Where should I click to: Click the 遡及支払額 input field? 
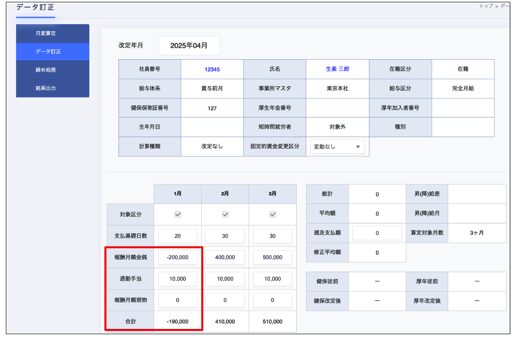click(377, 233)
